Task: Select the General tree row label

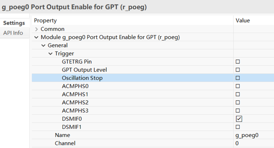Action: pos(58,45)
